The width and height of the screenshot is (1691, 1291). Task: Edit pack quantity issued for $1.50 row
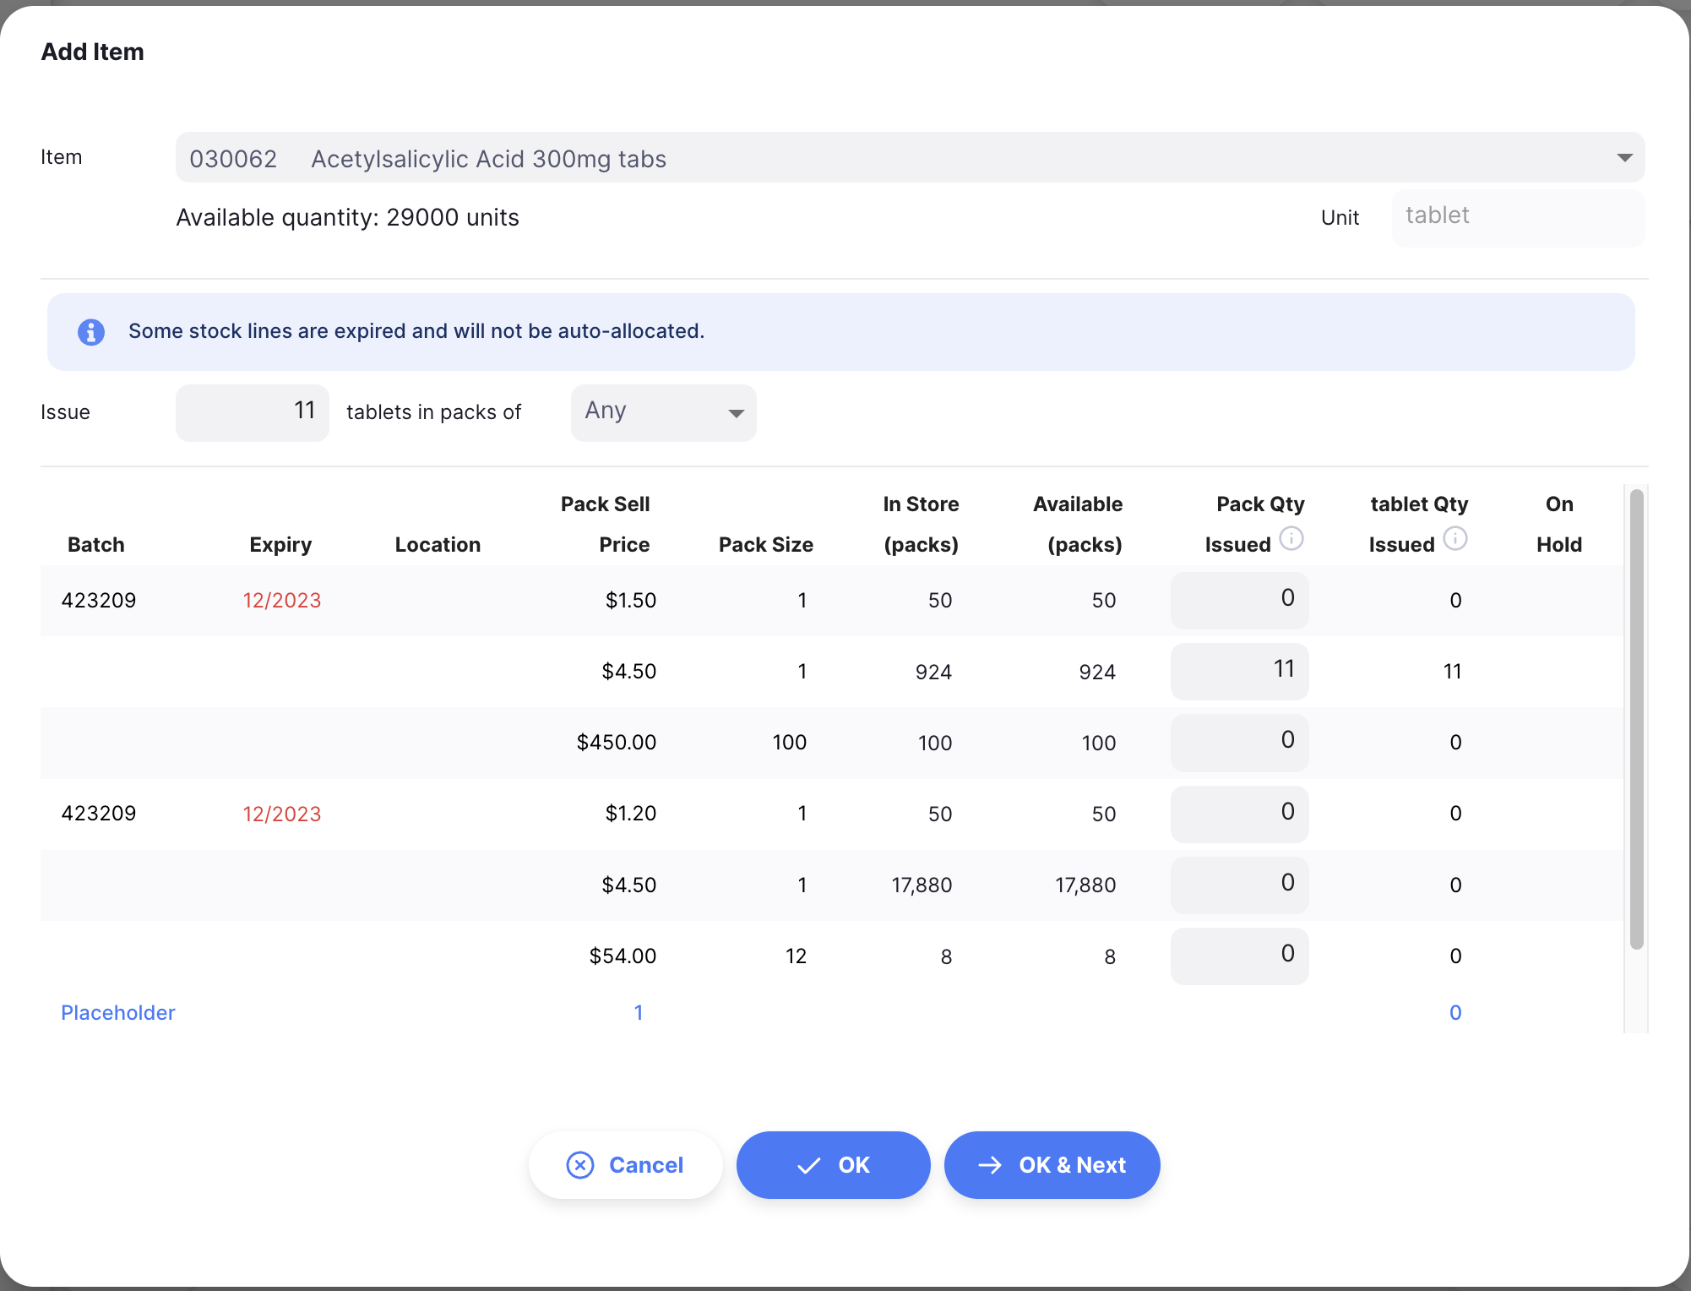(1239, 600)
